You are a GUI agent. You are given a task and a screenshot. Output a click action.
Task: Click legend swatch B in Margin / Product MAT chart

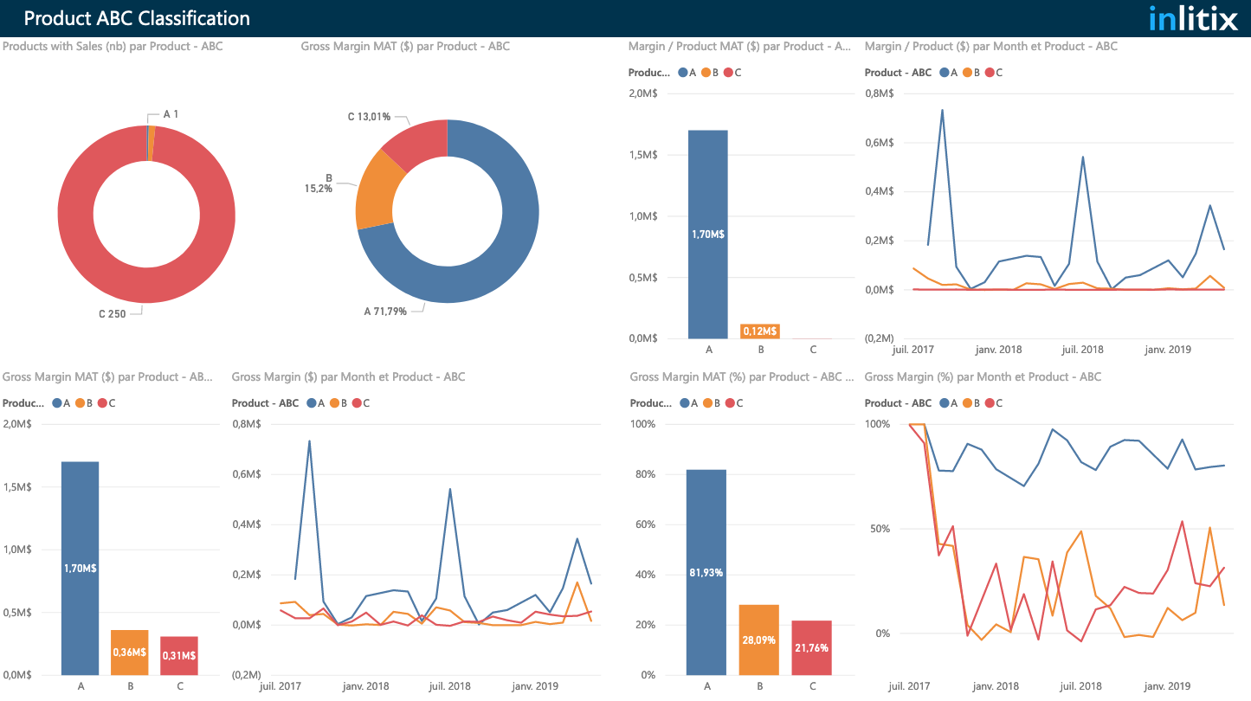point(706,73)
